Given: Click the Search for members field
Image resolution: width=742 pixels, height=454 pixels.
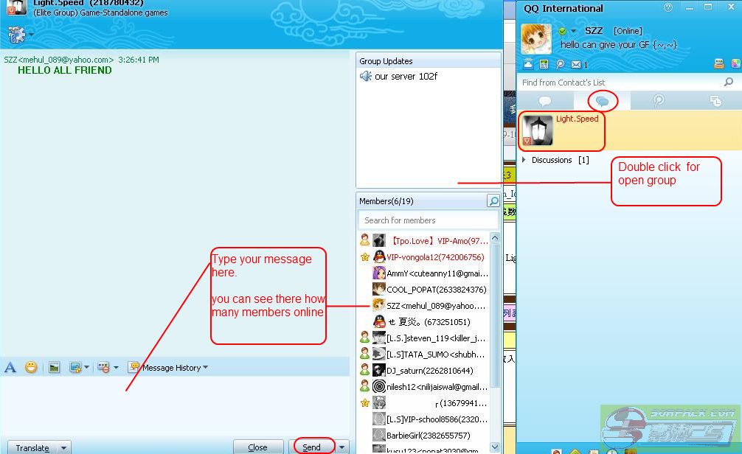Looking at the screenshot, I should [x=429, y=220].
